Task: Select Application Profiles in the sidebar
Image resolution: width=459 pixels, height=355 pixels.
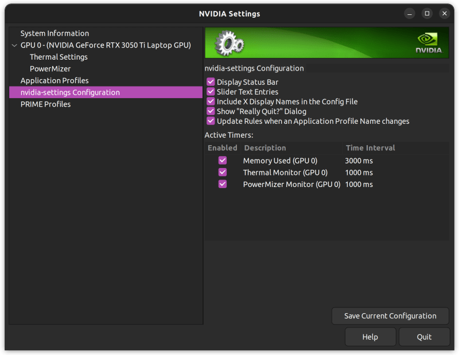Action: click(54, 80)
